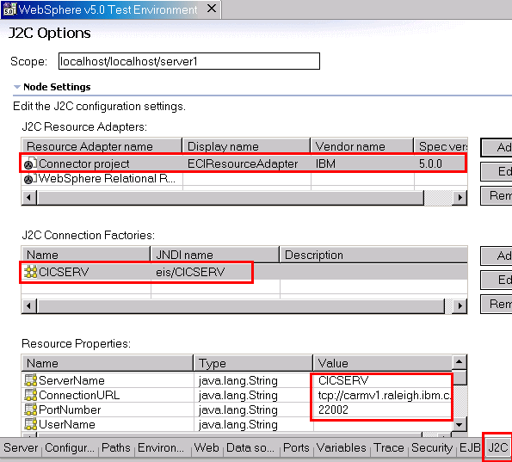The width and height of the screenshot is (512, 462).
Task: Select the UserName property row
Action: [237, 424]
